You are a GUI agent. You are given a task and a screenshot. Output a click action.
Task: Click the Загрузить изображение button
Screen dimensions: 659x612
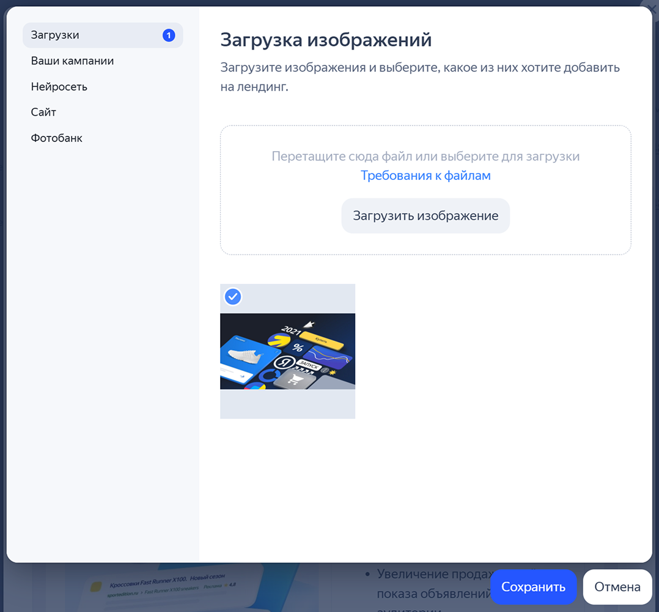425,216
